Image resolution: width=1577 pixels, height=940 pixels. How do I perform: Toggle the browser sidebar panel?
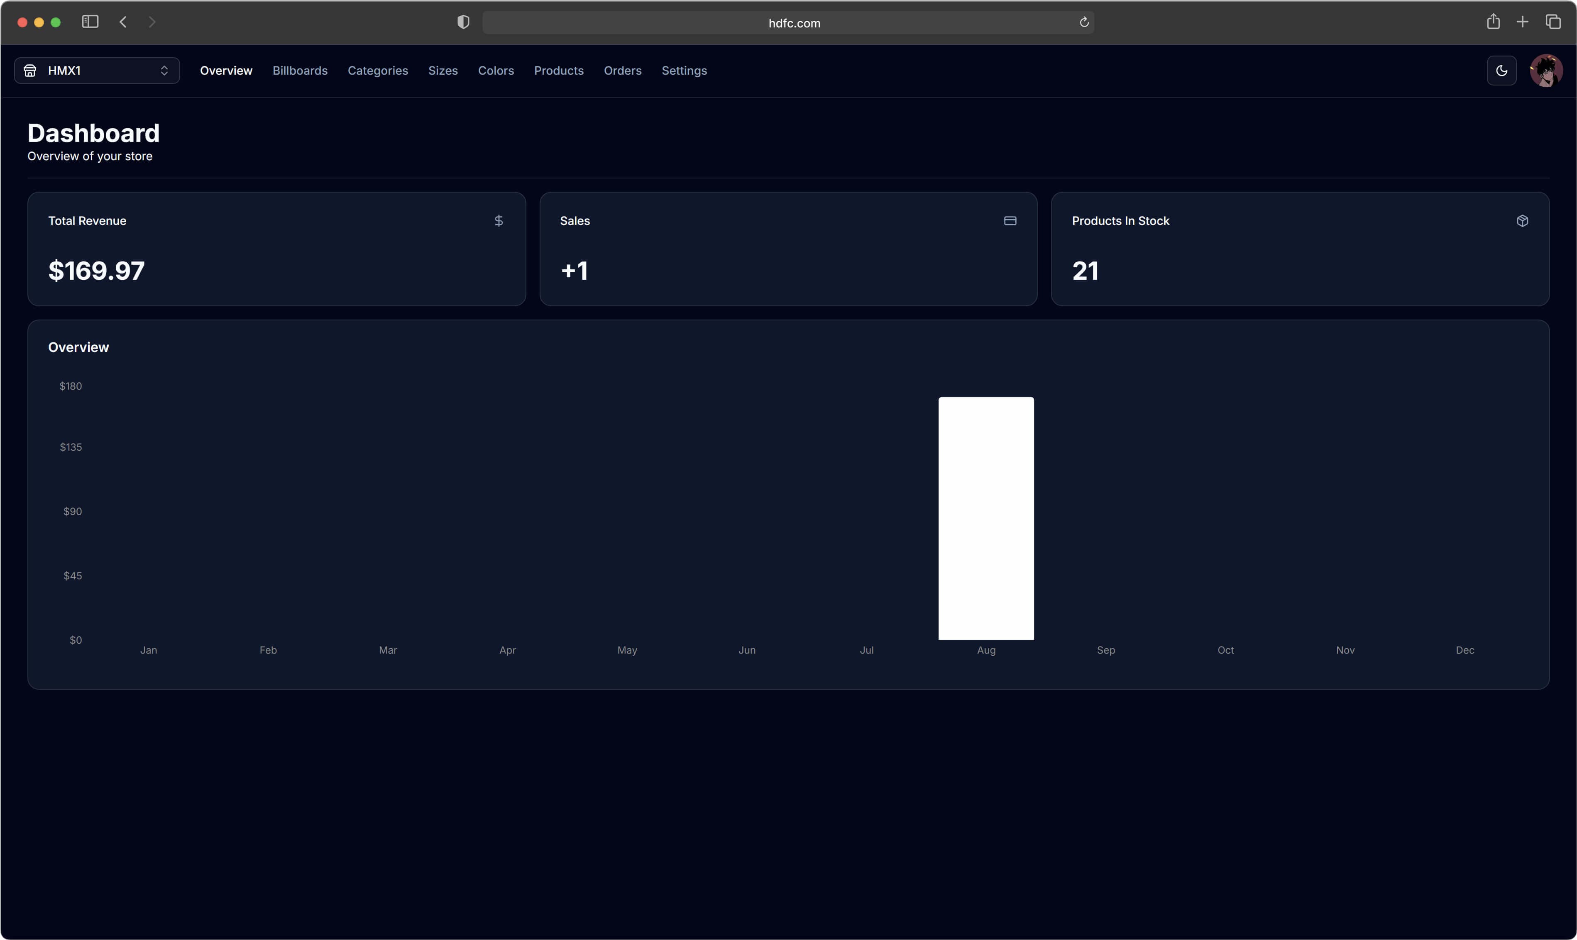point(90,21)
